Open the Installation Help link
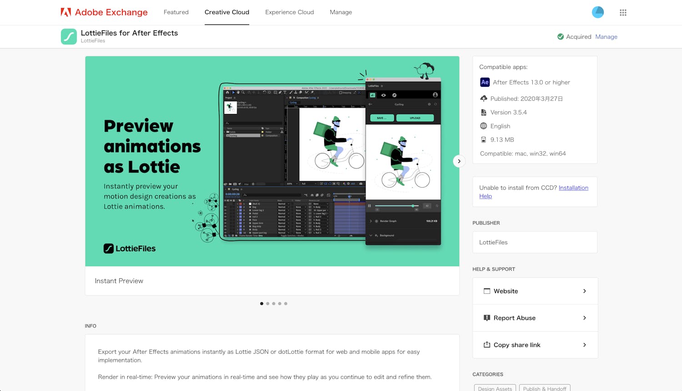682x391 pixels. [573, 188]
